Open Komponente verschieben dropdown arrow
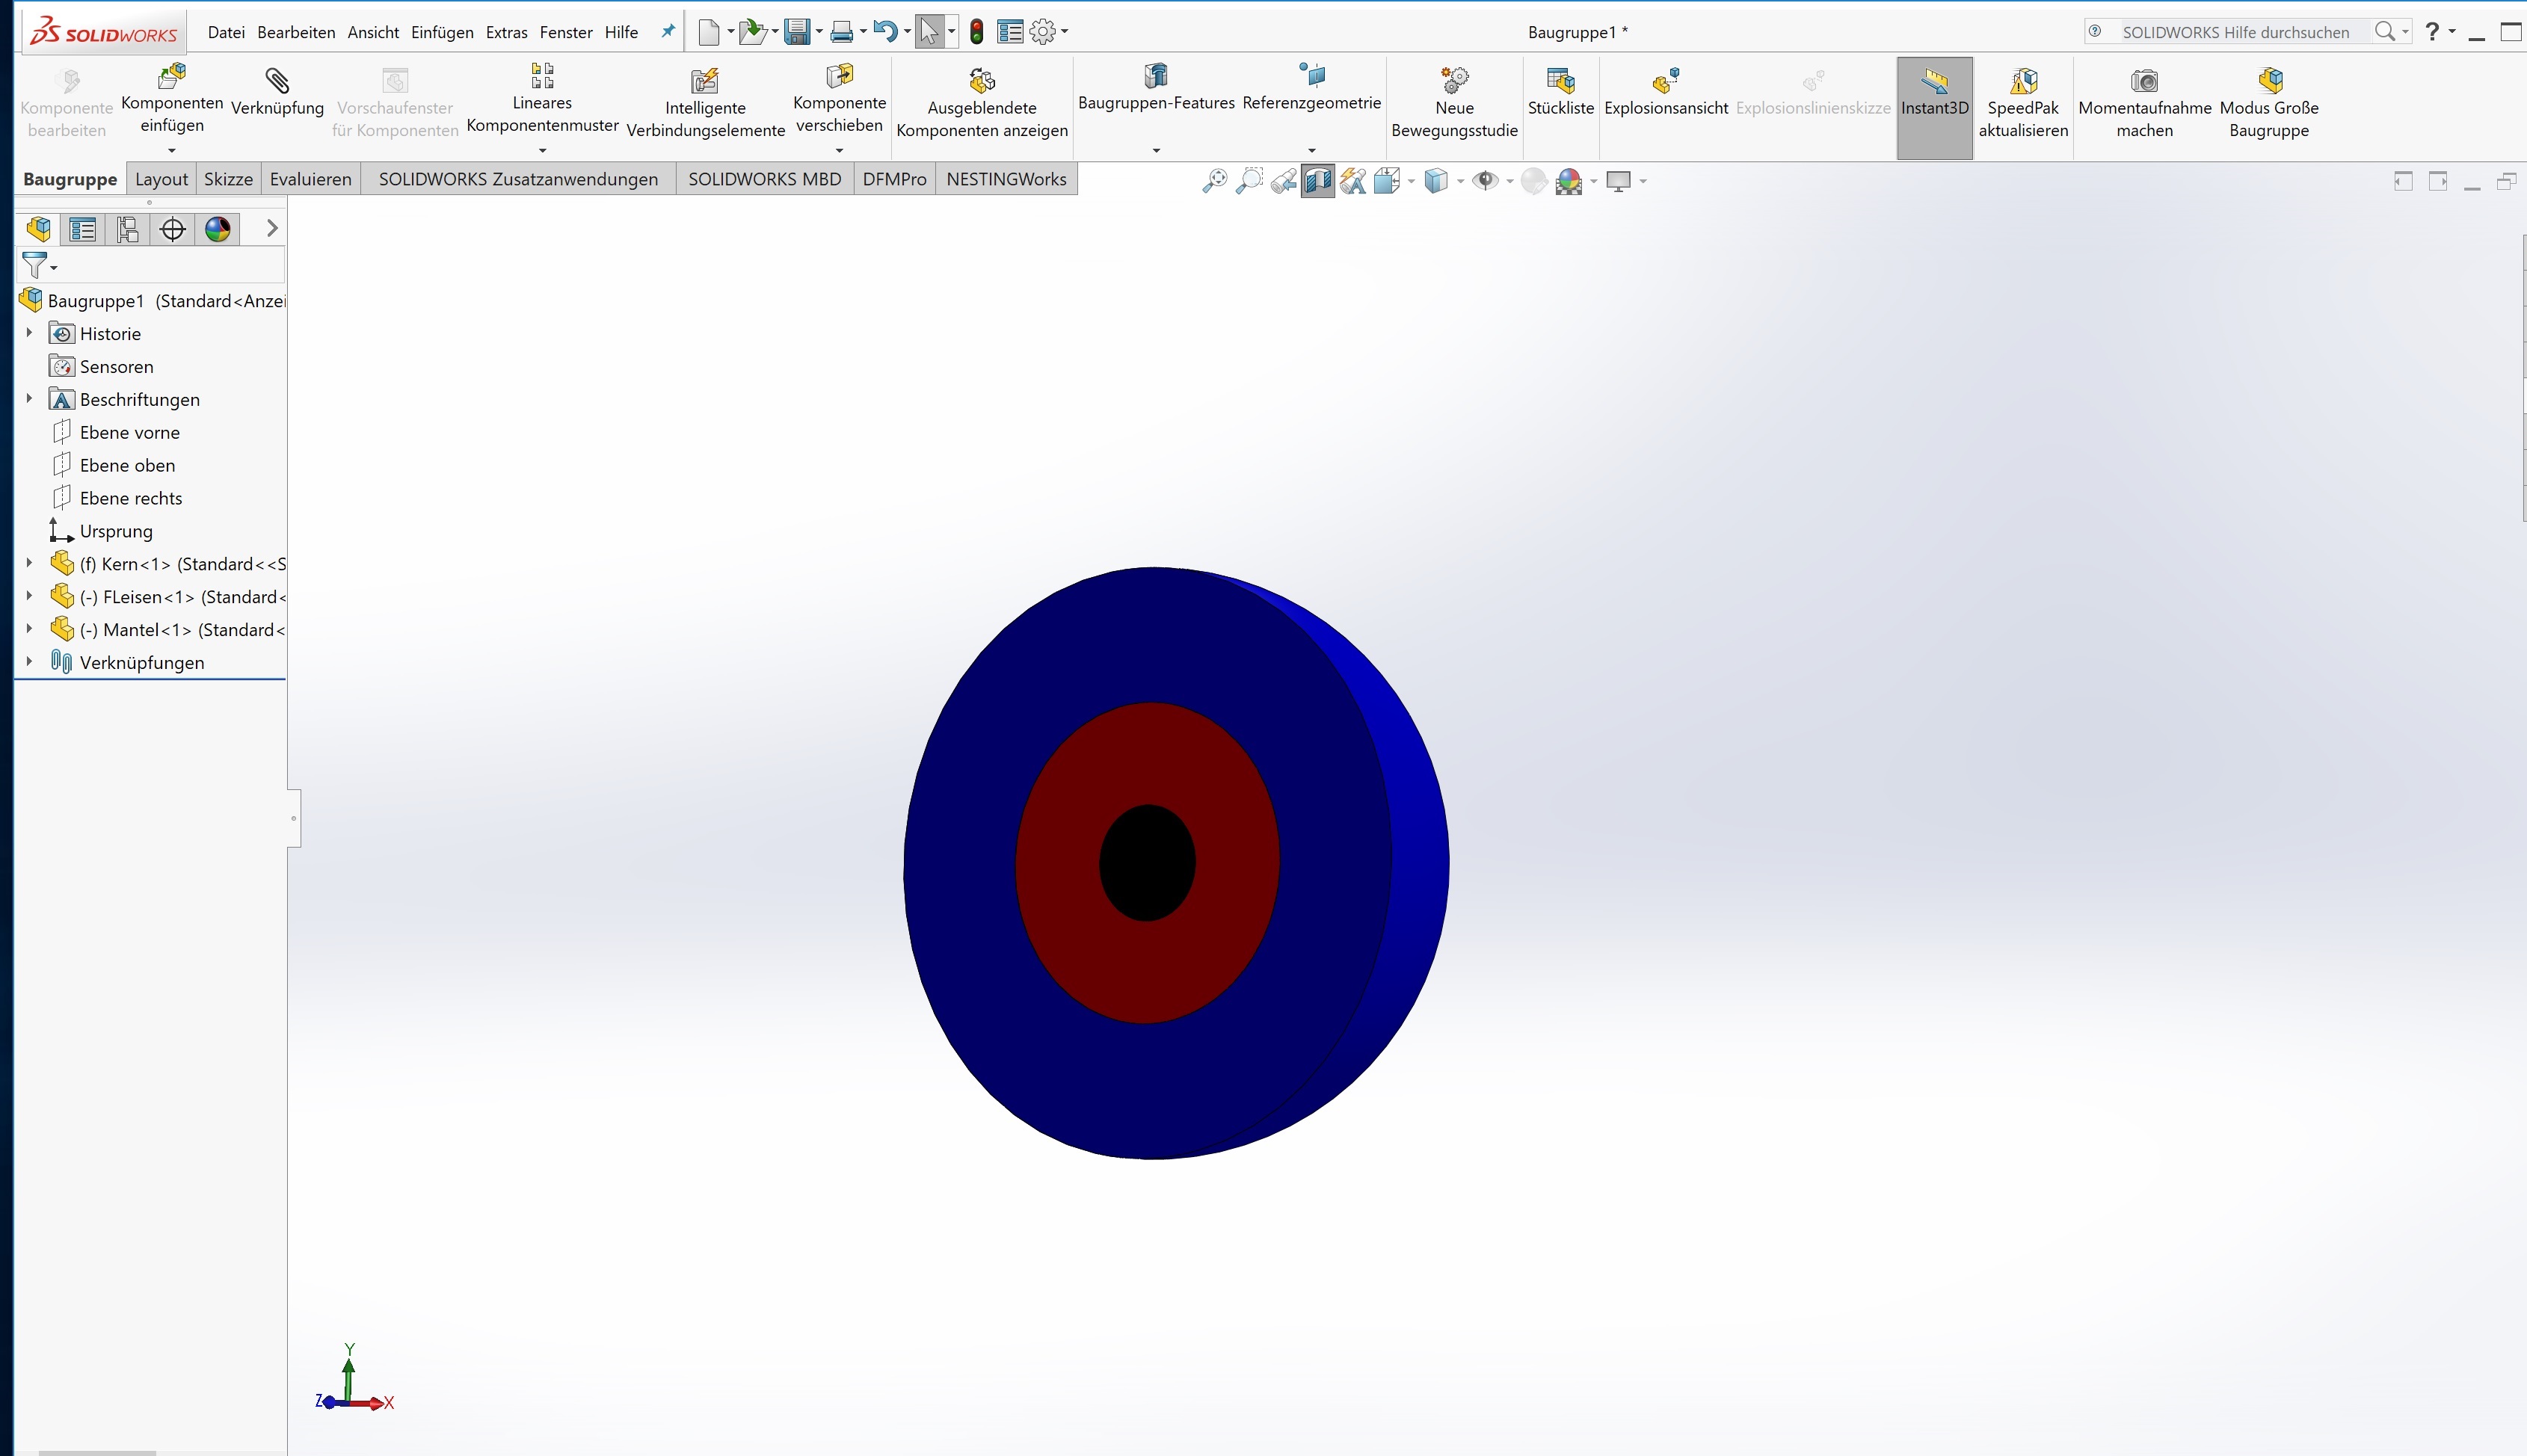This screenshot has height=1456, width=2527. 839,151
